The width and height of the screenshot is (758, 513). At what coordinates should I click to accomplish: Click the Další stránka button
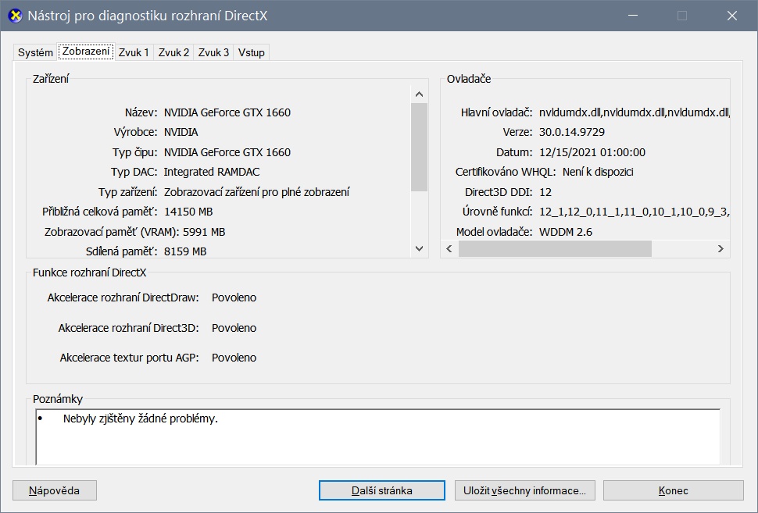(381, 490)
